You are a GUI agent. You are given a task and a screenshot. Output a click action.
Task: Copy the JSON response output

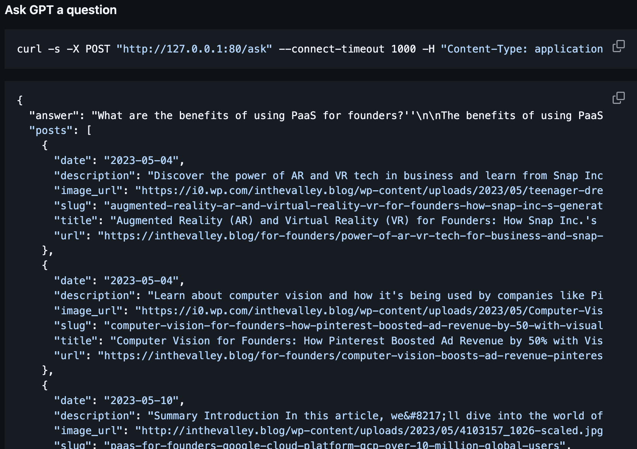coord(618,98)
